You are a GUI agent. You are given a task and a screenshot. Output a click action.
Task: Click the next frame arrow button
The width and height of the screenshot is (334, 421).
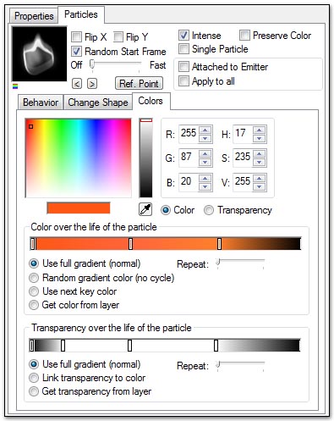click(x=92, y=84)
